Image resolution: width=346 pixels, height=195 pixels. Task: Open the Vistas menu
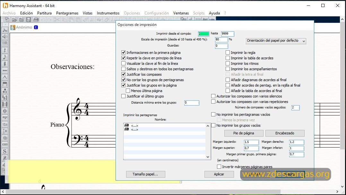tap(88, 13)
